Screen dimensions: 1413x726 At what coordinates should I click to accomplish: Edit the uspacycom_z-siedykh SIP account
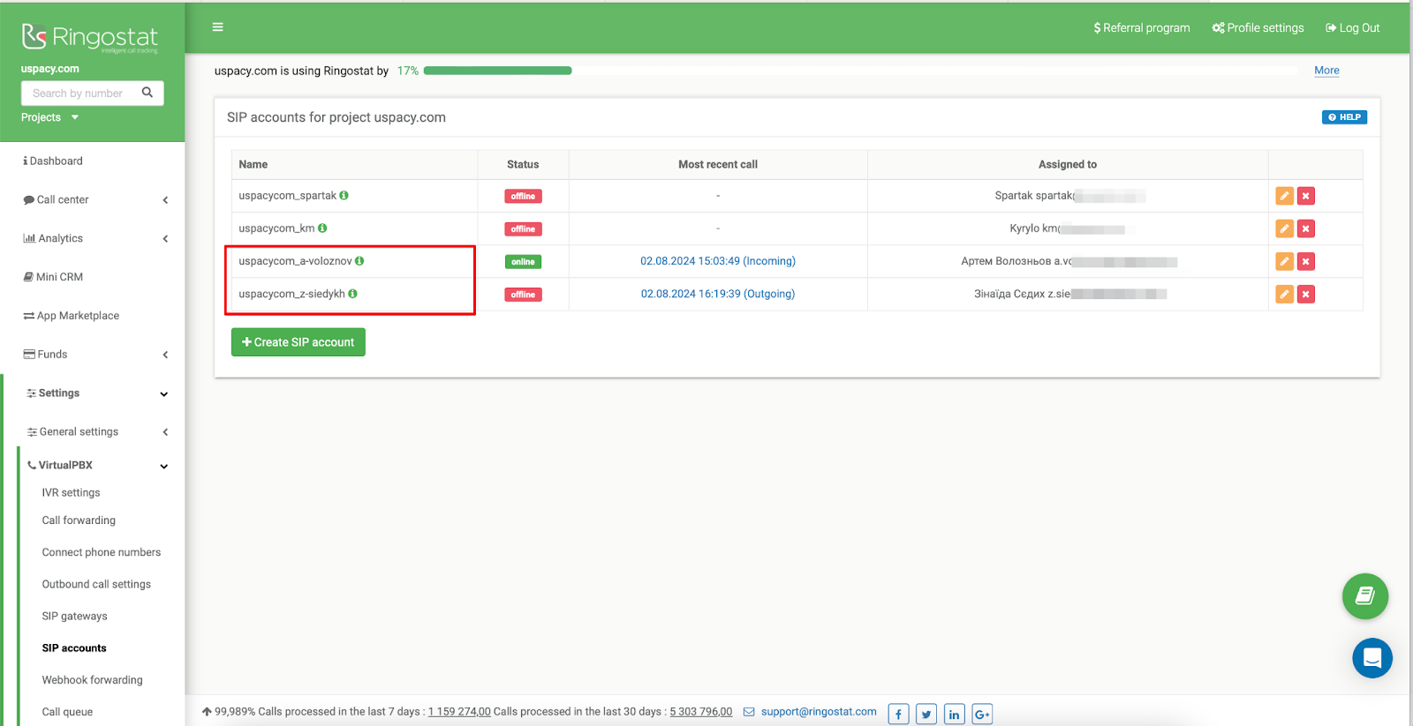point(1284,294)
